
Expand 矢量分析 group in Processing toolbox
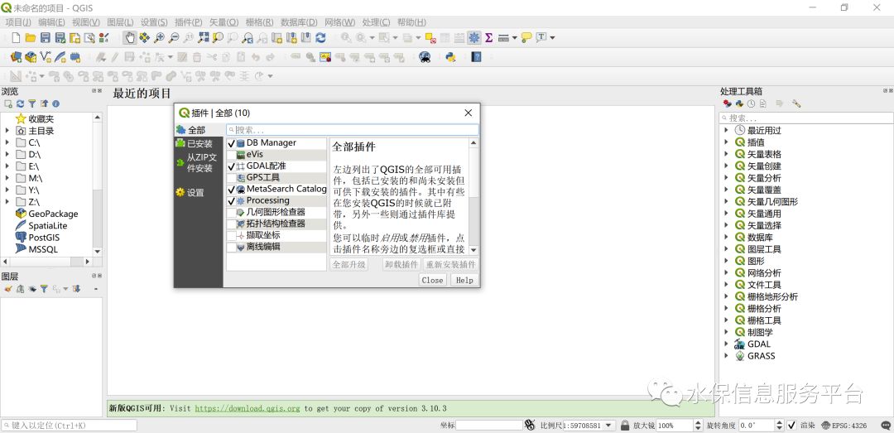point(727,177)
